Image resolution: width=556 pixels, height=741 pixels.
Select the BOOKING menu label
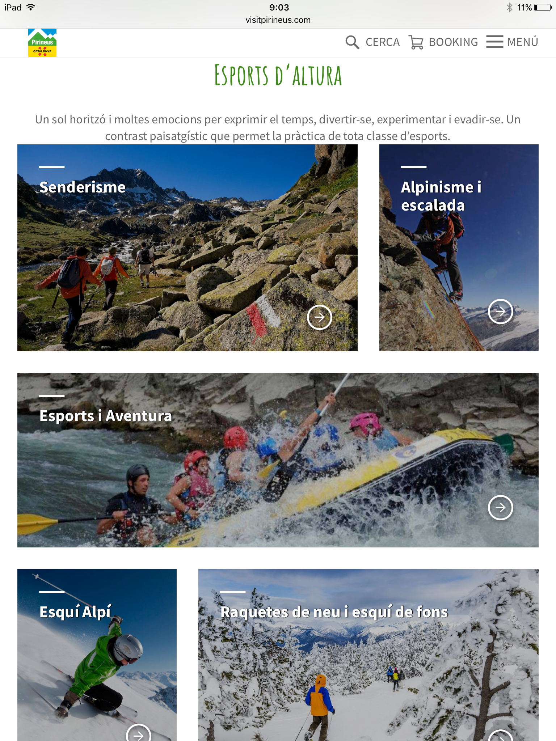pos(453,42)
